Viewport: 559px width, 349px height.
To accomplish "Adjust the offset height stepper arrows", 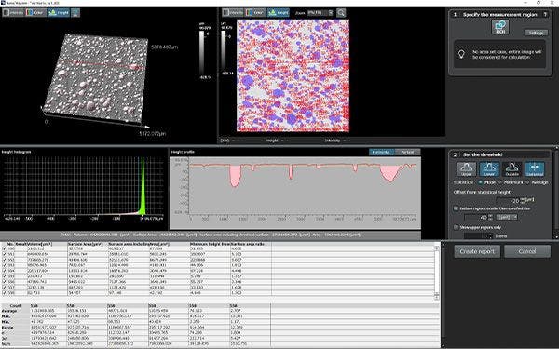I will pos(523,201).
